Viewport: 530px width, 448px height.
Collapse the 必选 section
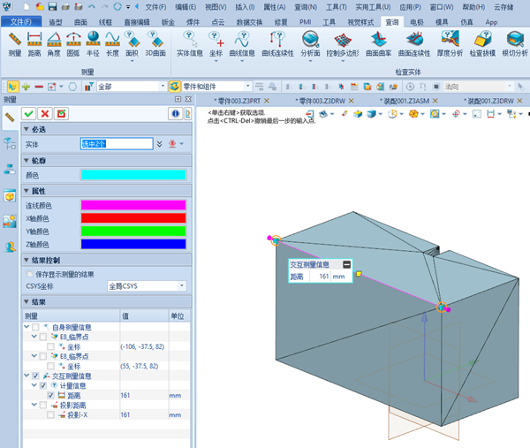[26, 129]
